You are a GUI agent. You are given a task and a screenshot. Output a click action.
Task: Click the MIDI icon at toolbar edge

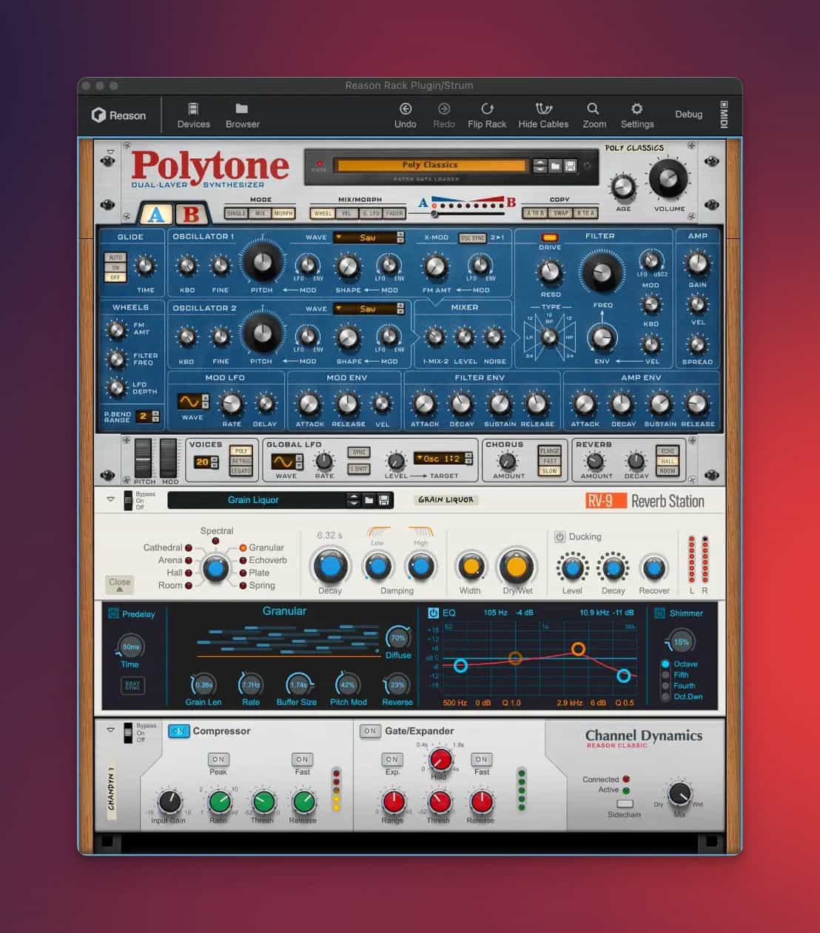click(724, 115)
